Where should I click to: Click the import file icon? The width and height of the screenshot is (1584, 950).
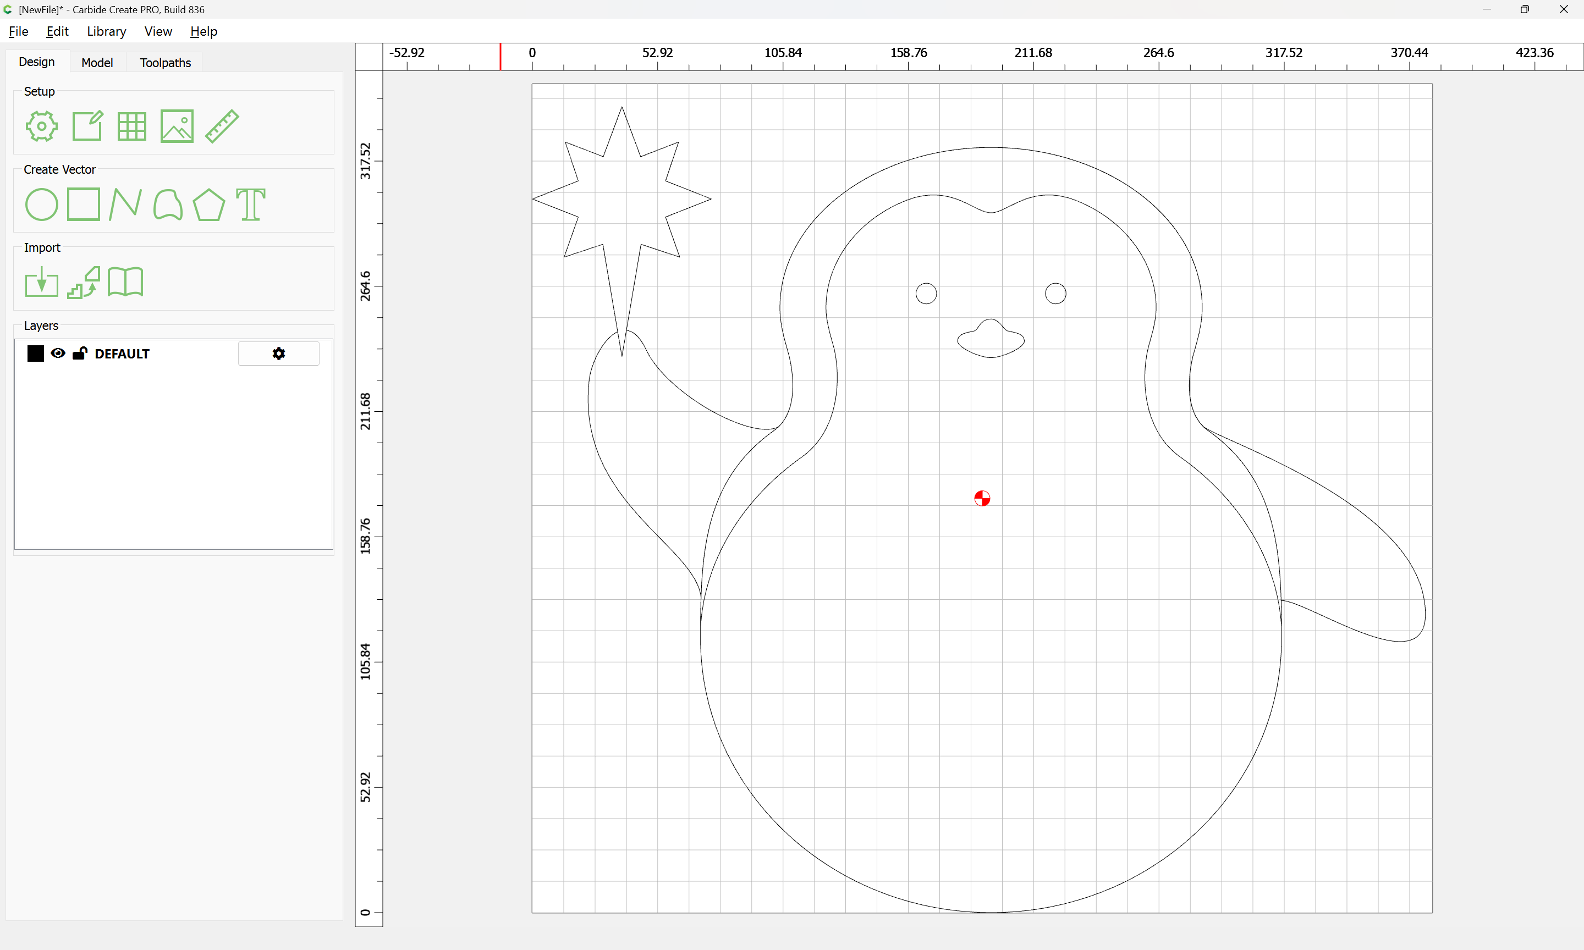click(x=42, y=283)
